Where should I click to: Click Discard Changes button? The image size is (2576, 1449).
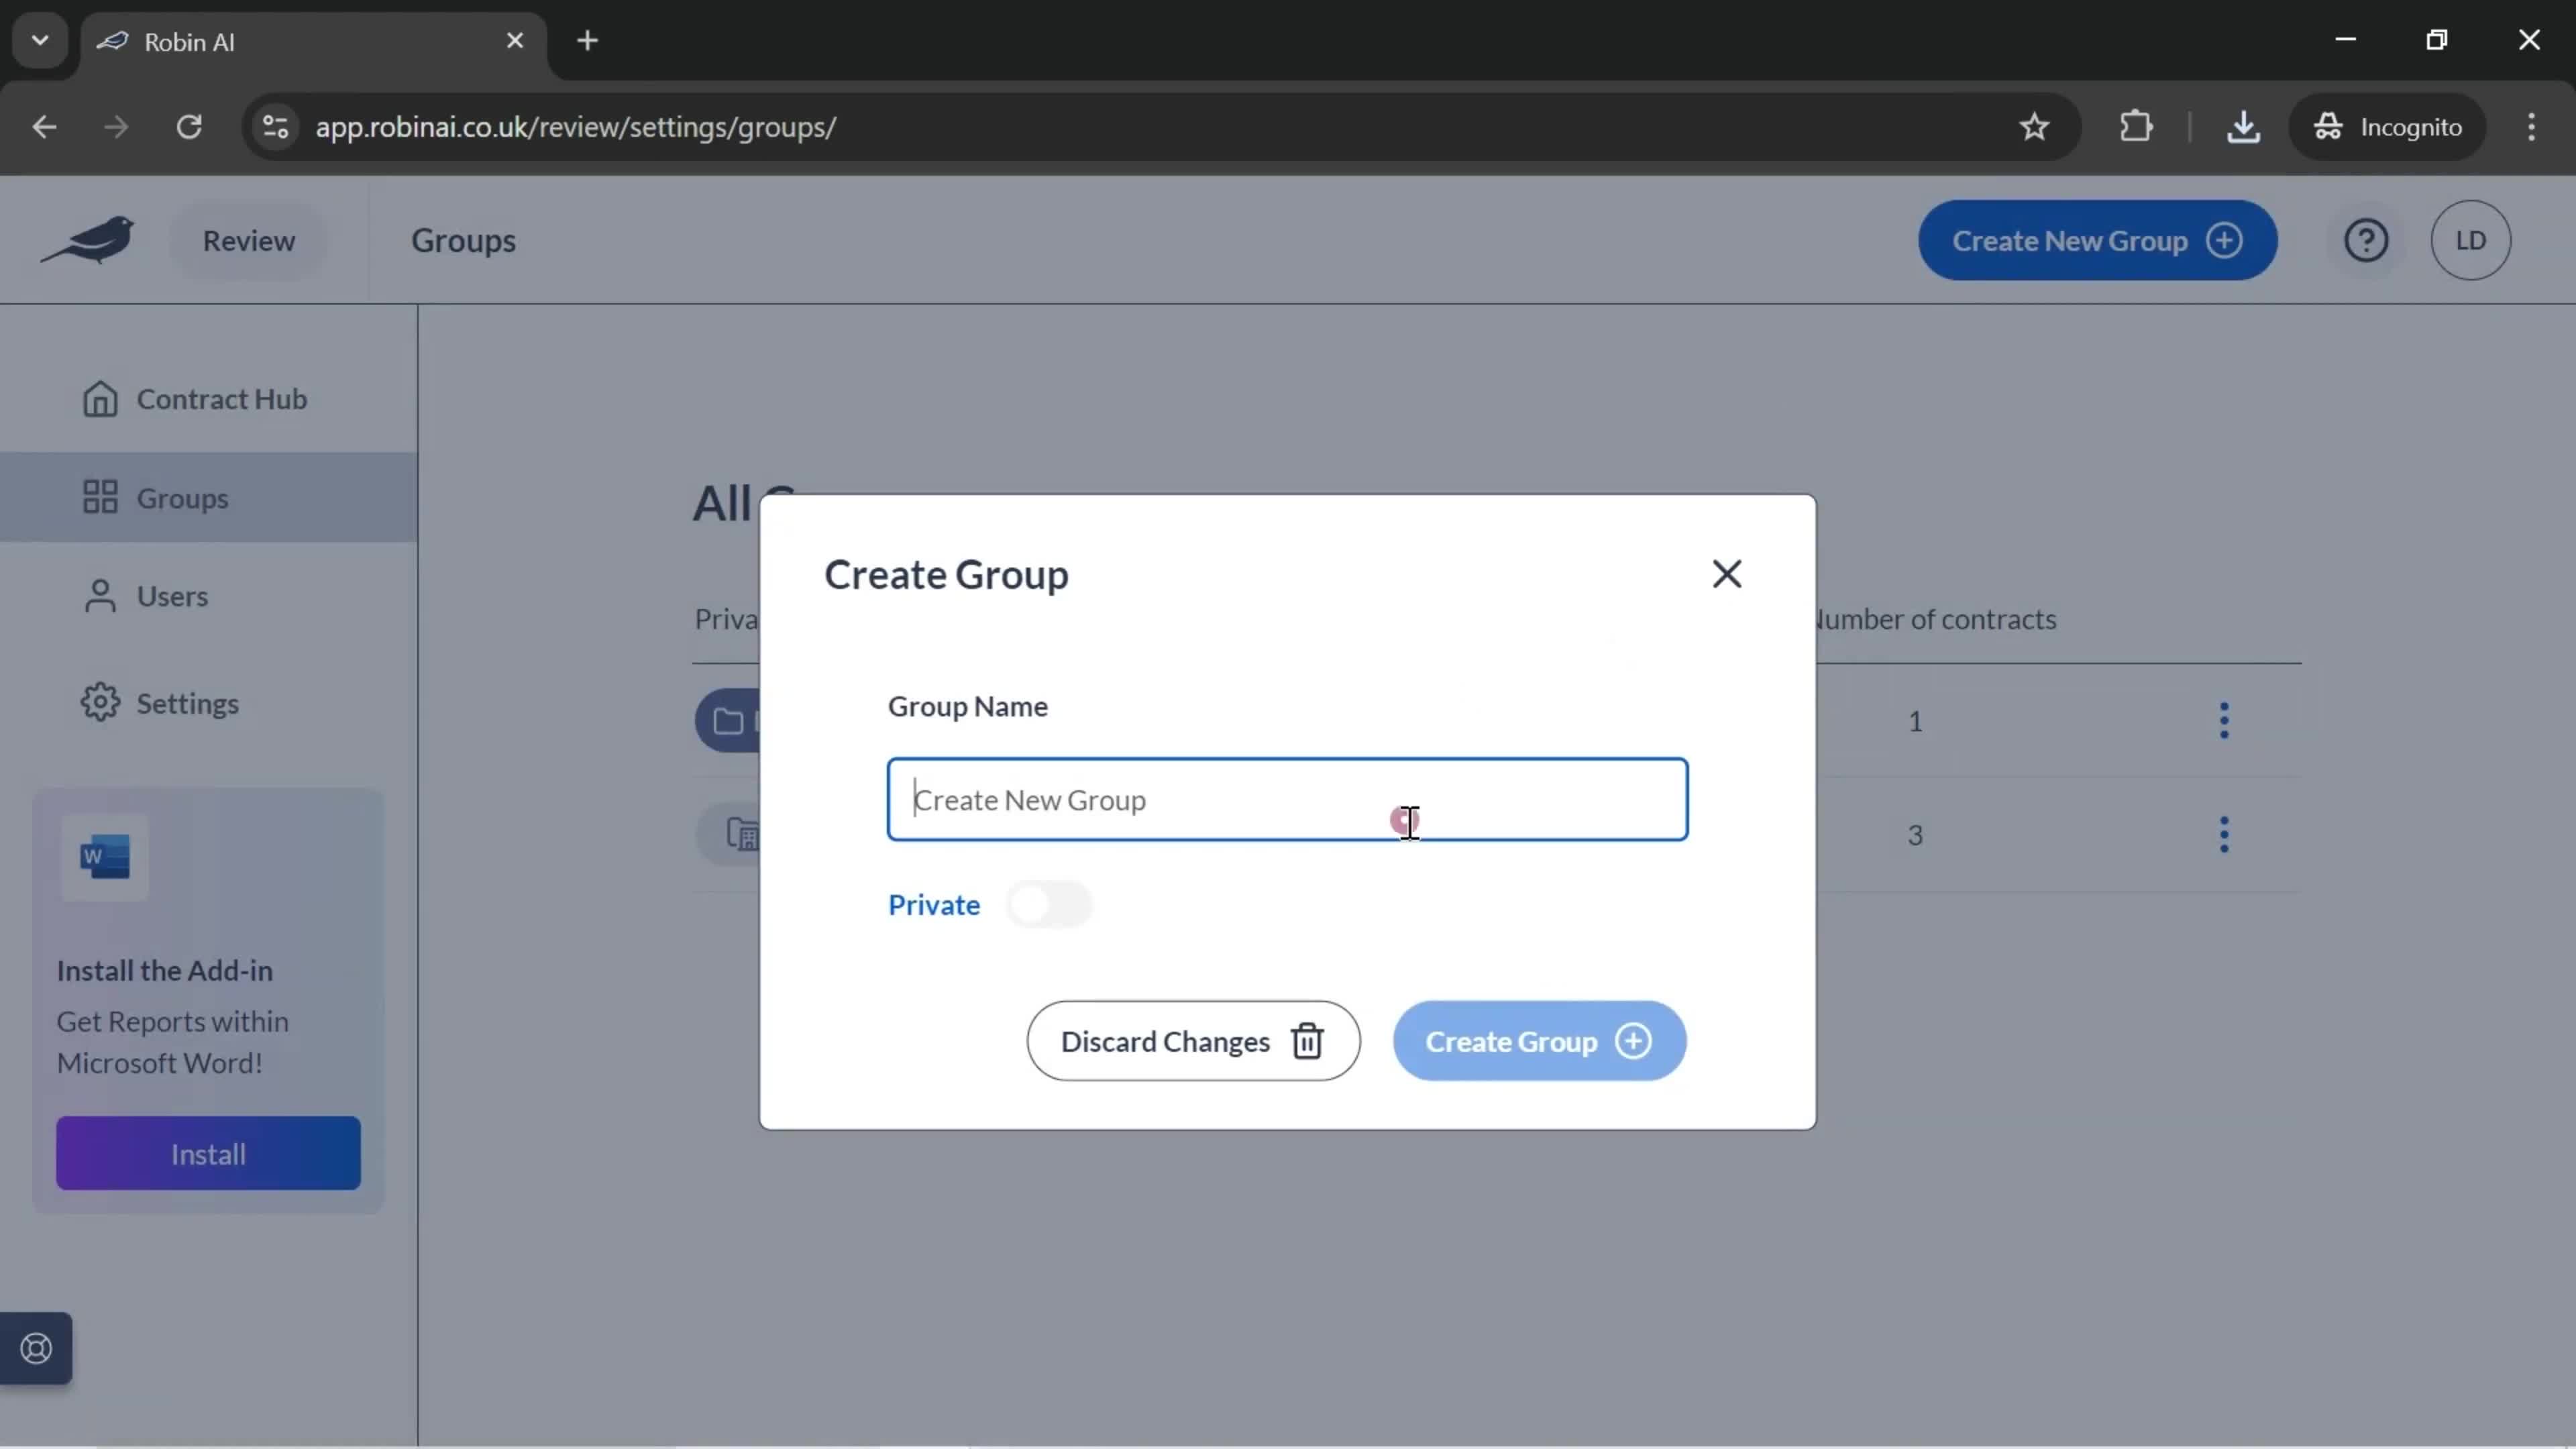1194,1042
